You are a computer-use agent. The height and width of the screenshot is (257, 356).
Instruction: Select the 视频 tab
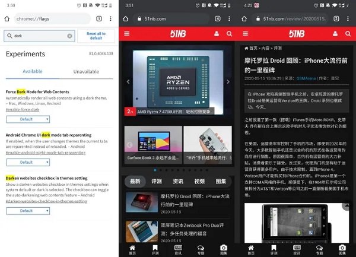click(199, 182)
